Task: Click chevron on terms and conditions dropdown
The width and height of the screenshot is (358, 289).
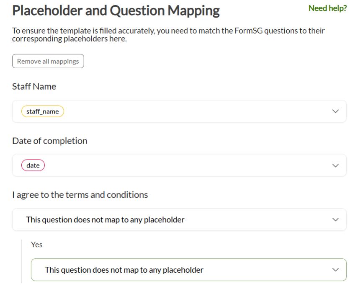Action: pyautogui.click(x=335, y=219)
